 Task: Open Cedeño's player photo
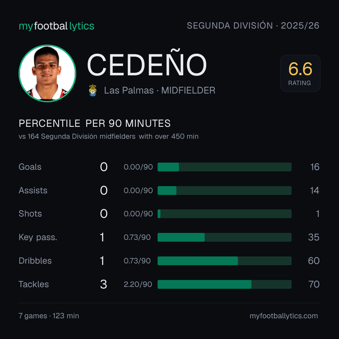coord(47,73)
